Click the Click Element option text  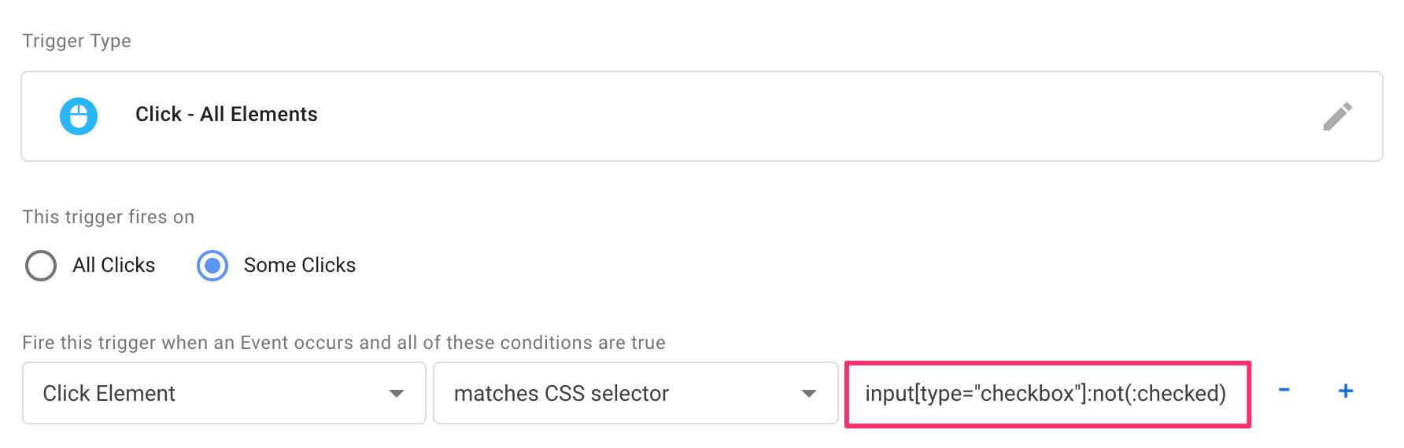109,393
